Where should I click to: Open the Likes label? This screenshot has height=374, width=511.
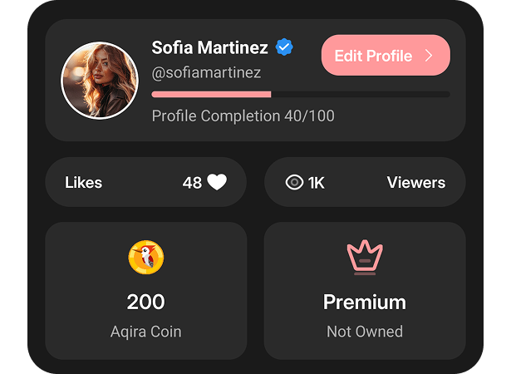click(x=84, y=183)
